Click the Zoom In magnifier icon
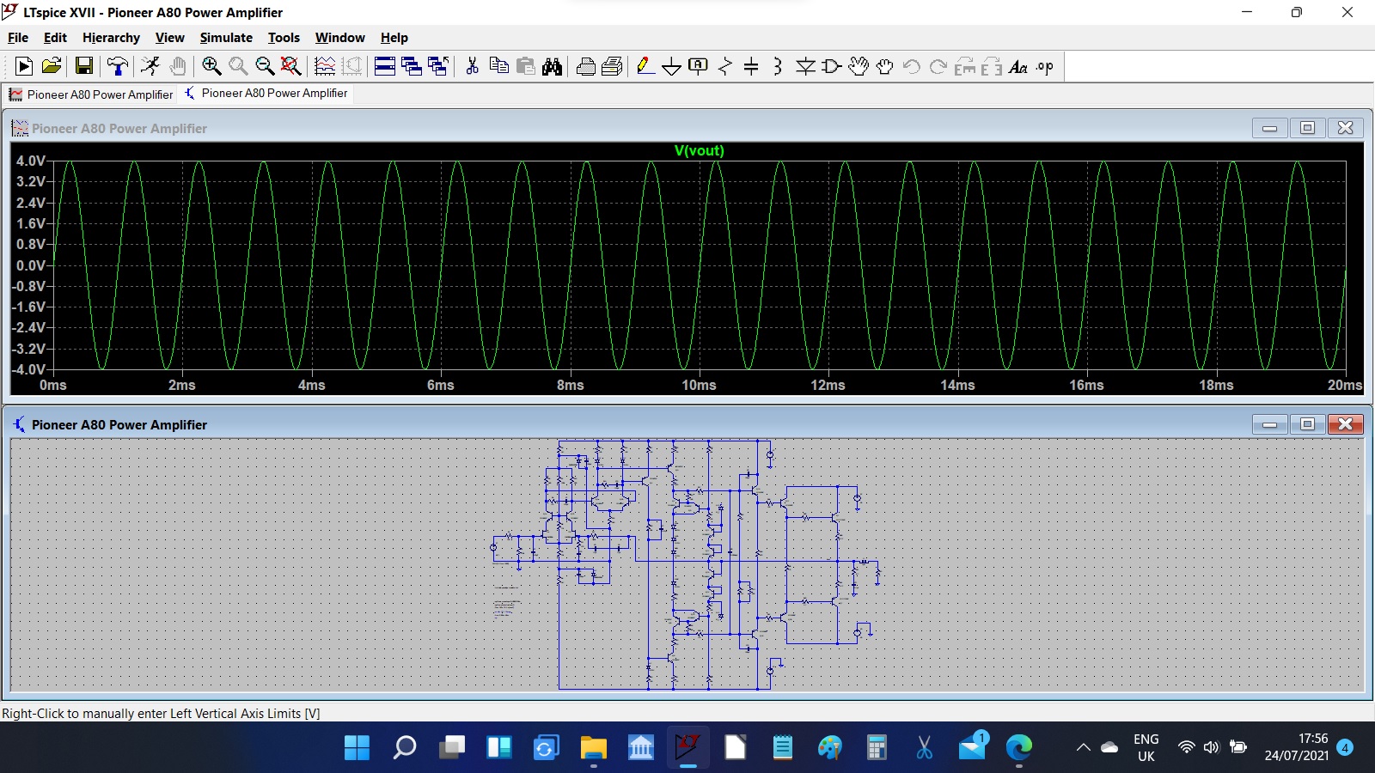The width and height of the screenshot is (1375, 773). [211, 66]
